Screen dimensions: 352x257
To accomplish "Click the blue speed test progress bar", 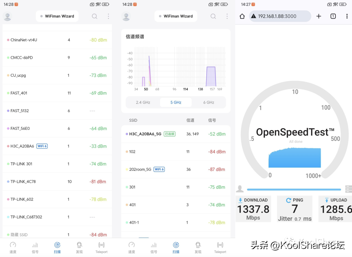I will 294,189.
